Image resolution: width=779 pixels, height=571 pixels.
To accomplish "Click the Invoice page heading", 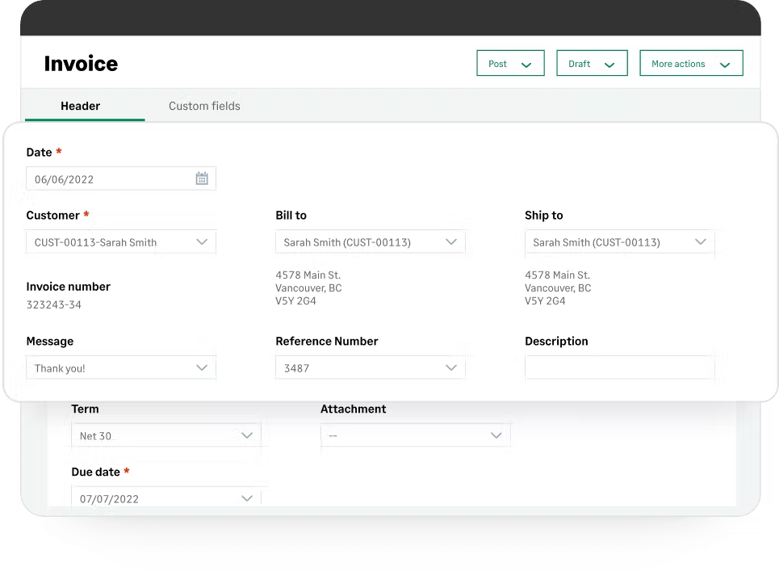I will click(x=81, y=64).
